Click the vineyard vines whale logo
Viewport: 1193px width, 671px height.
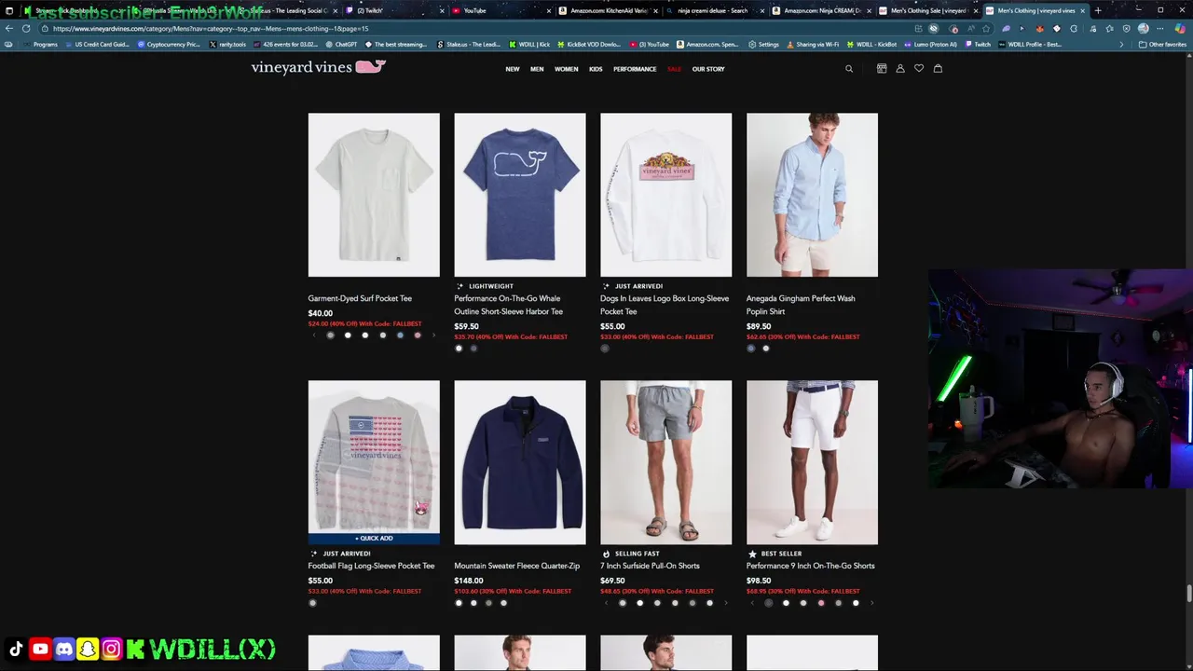click(318, 67)
